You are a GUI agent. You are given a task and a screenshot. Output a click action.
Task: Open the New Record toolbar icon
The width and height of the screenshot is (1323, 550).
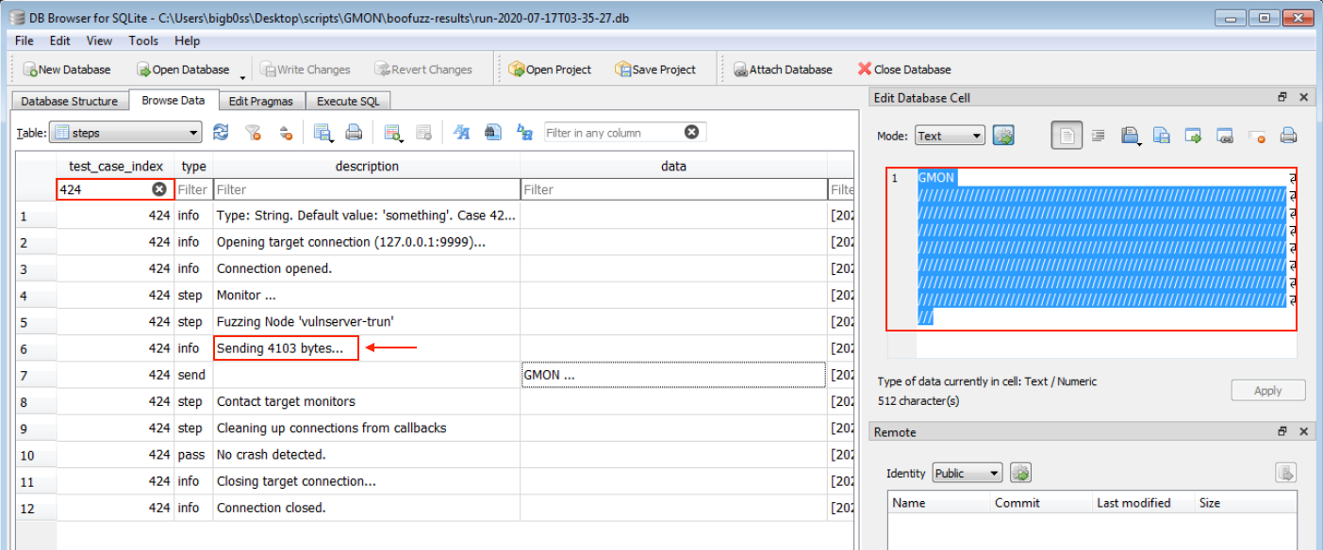coord(394,132)
